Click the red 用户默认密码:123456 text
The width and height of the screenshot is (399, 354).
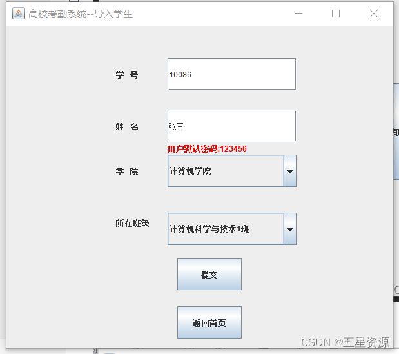pos(207,149)
